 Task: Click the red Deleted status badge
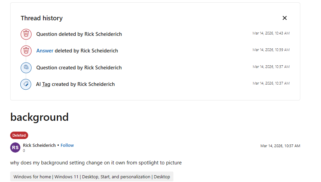click(19, 135)
